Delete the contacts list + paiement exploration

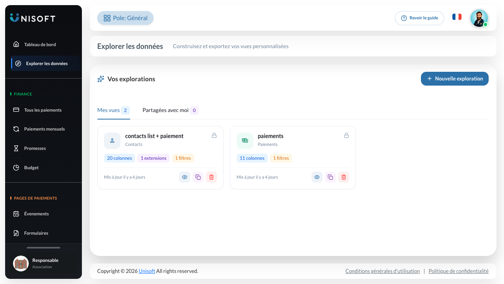[x=211, y=177]
